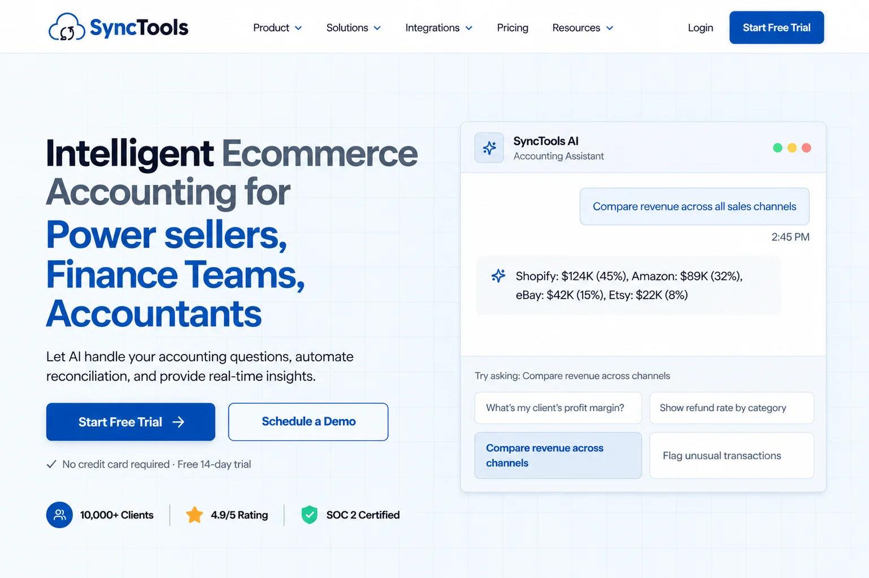The image size is (869, 578).
Task: Click the yellow dot in chat window header
Action: tap(792, 148)
